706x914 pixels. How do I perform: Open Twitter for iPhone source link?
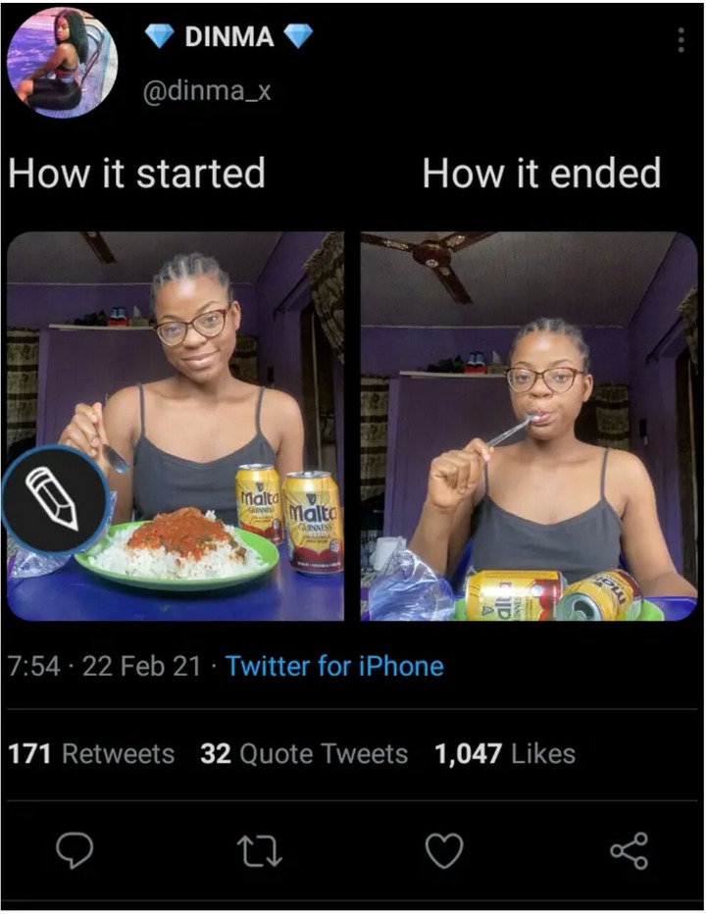[x=334, y=666]
